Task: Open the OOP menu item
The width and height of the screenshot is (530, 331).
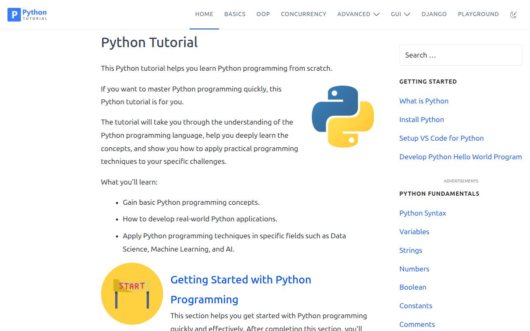Action: coord(263,14)
